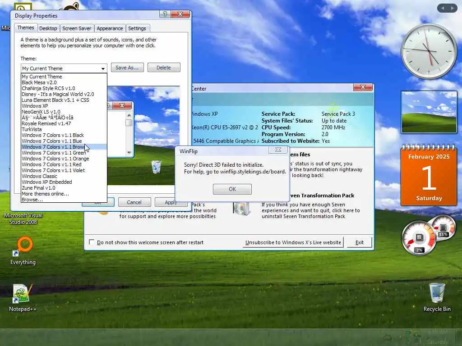Click the orange calendar gadget
Image resolution: width=462 pixels, height=346 pixels.
(x=429, y=175)
